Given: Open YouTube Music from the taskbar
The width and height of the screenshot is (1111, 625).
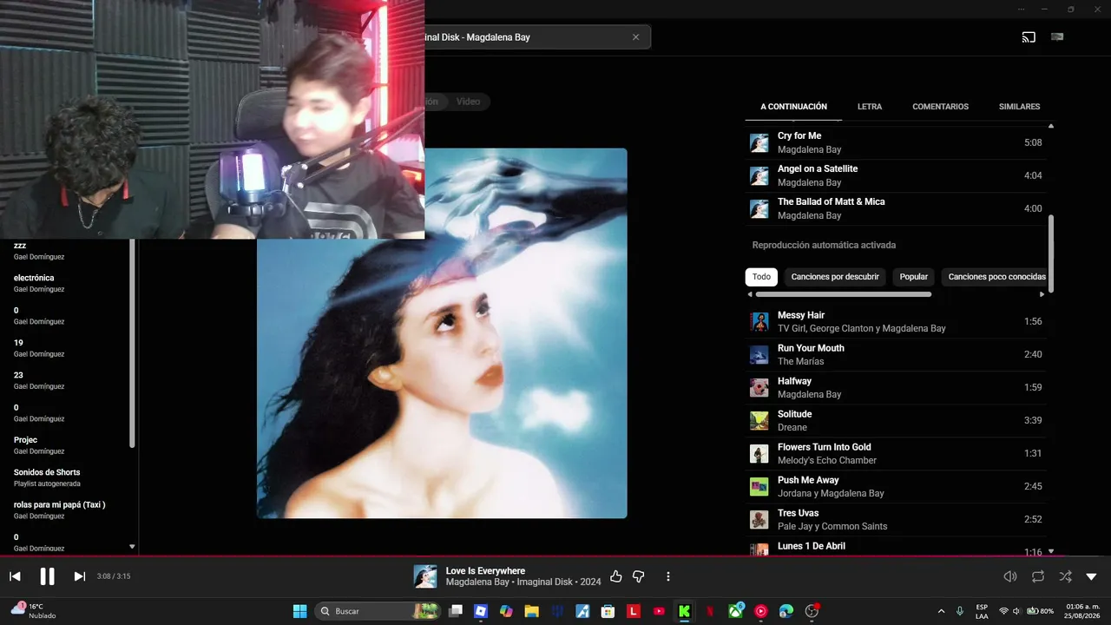Looking at the screenshot, I should click(x=761, y=611).
